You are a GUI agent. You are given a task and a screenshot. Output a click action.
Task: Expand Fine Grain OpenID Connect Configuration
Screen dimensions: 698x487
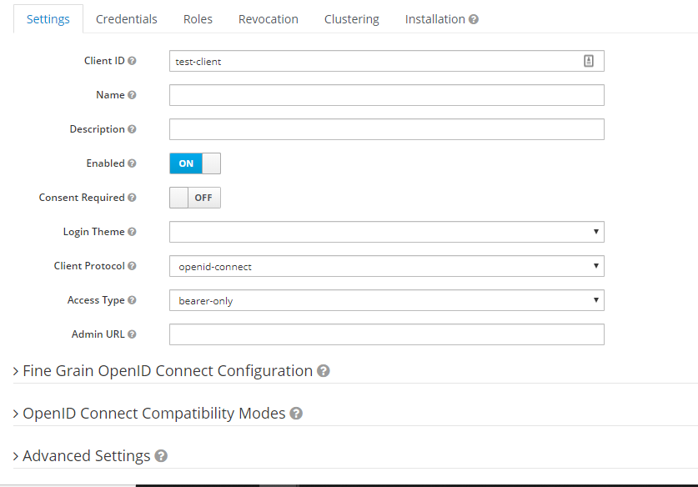pos(167,371)
